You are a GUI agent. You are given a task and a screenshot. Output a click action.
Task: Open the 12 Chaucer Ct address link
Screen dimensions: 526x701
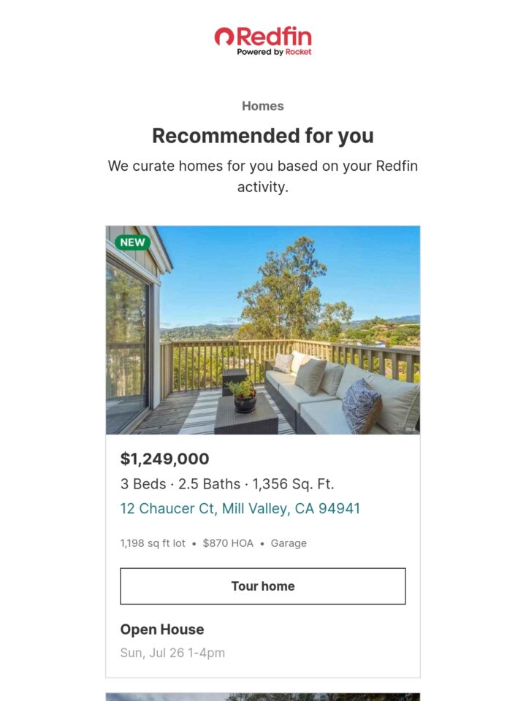pos(240,508)
